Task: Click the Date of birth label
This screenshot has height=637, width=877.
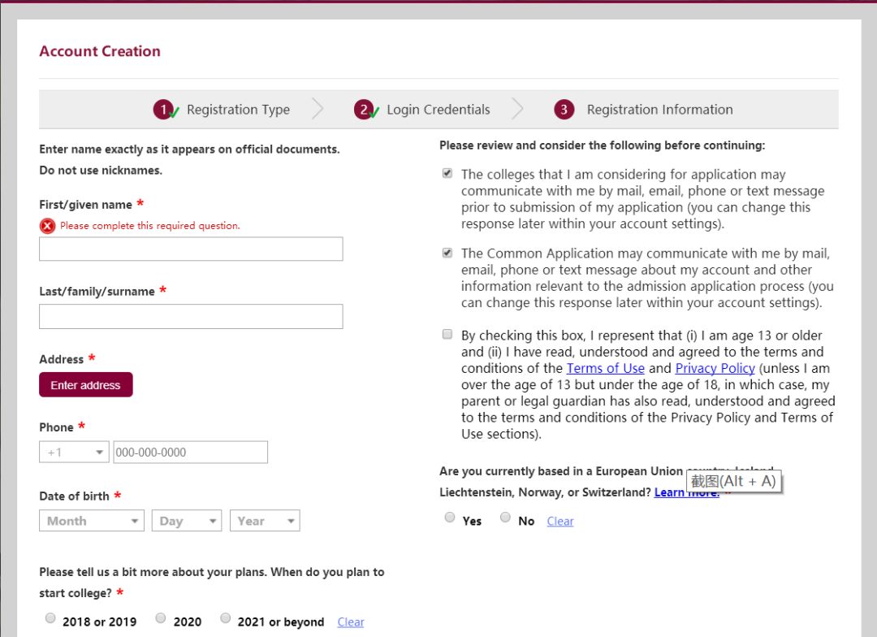Action: pyautogui.click(x=74, y=496)
